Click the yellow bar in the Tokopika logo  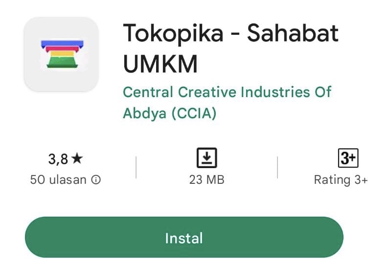click(61, 53)
